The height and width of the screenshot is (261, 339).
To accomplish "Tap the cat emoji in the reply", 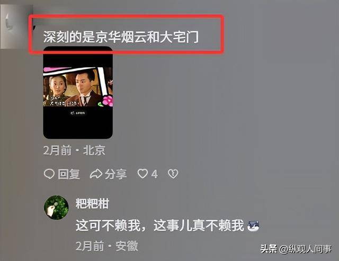I will (253, 226).
